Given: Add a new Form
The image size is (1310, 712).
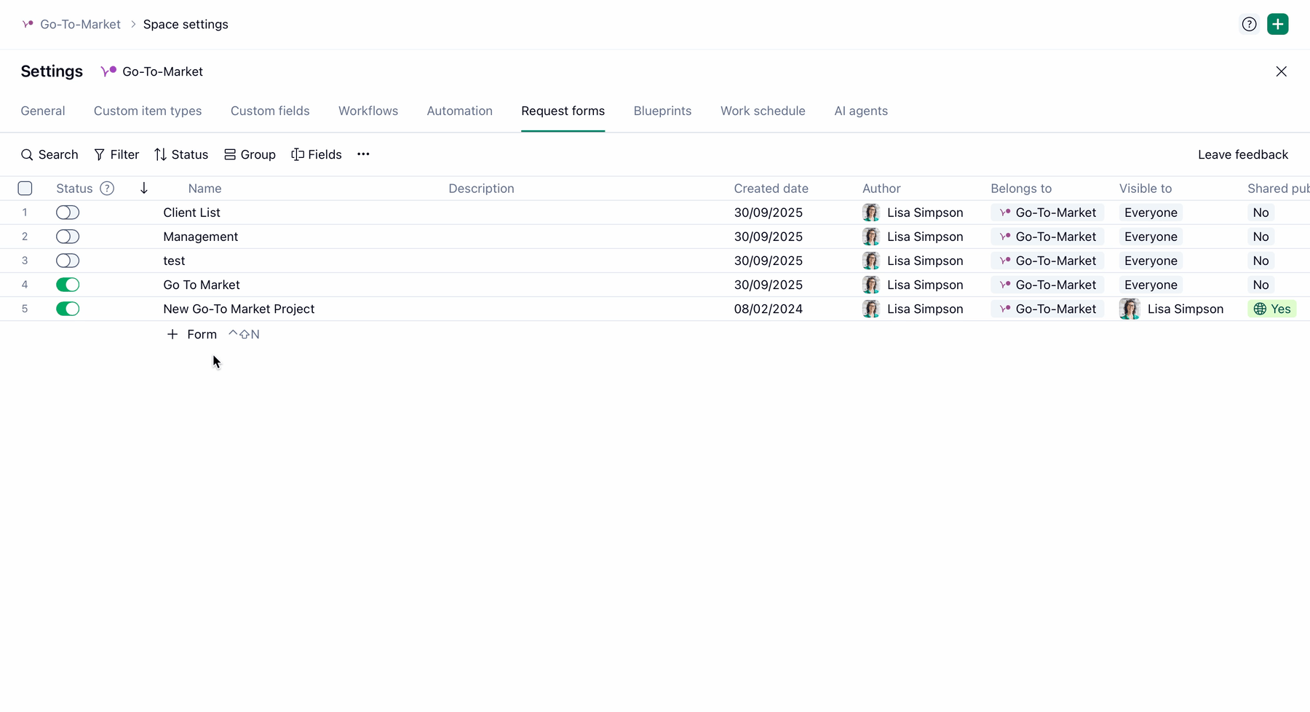Looking at the screenshot, I should (x=192, y=334).
